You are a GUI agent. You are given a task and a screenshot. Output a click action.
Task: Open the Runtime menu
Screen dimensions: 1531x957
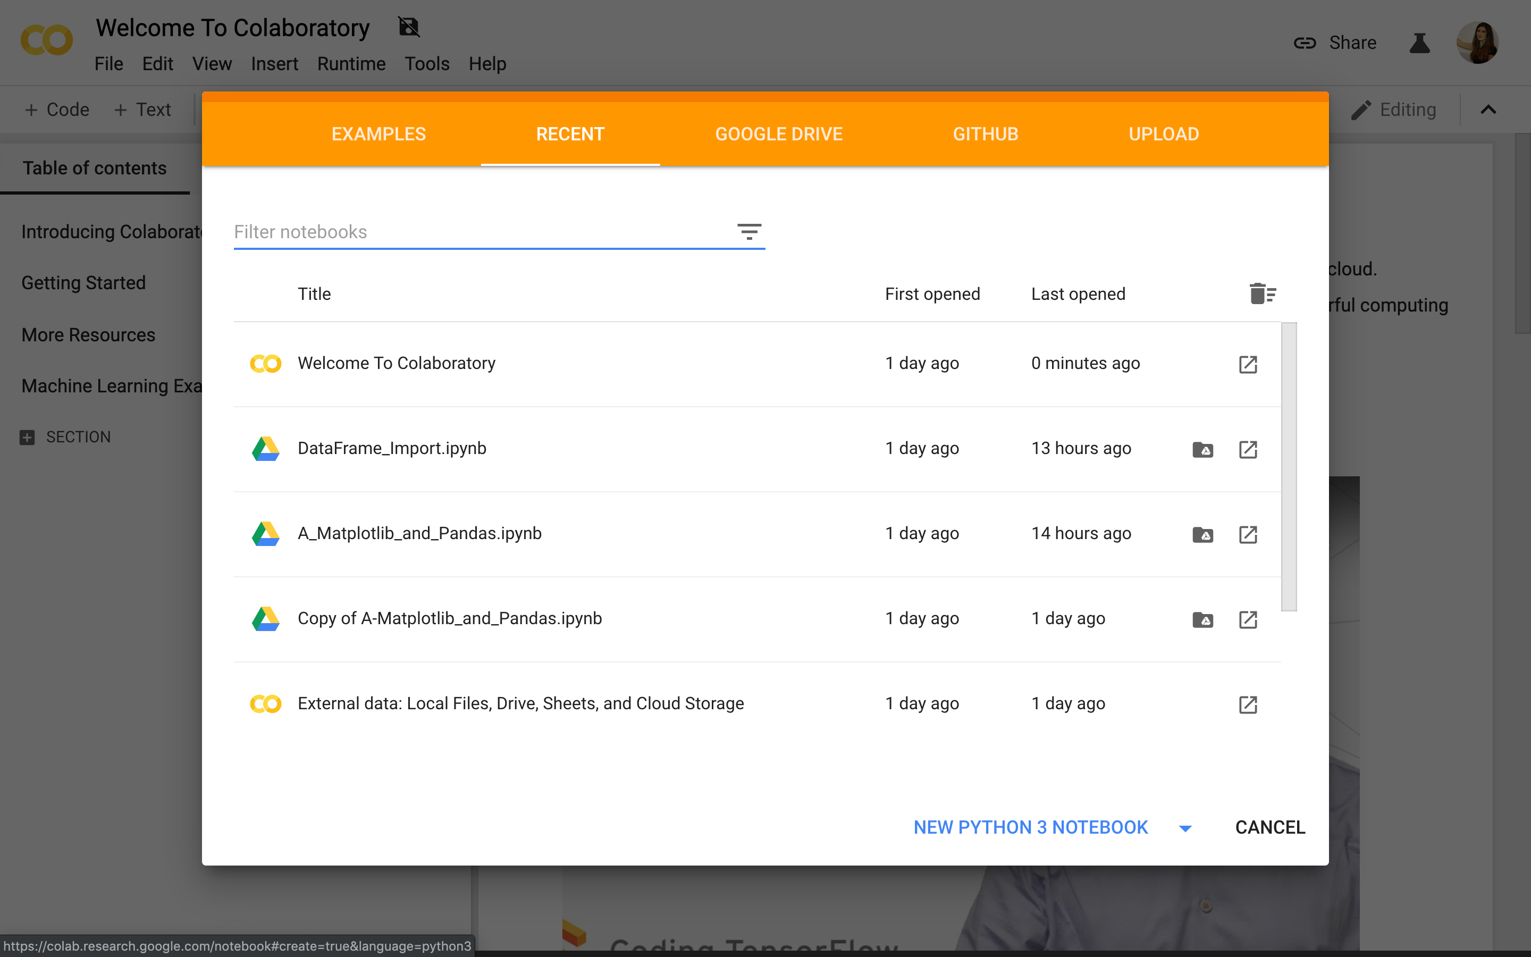(351, 64)
